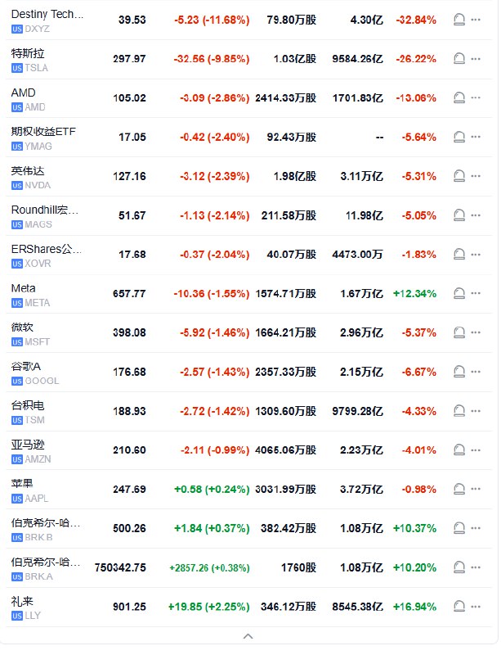Select the AAPL ticker symbol
Viewport: 501px width, 655px height.
coord(37,499)
